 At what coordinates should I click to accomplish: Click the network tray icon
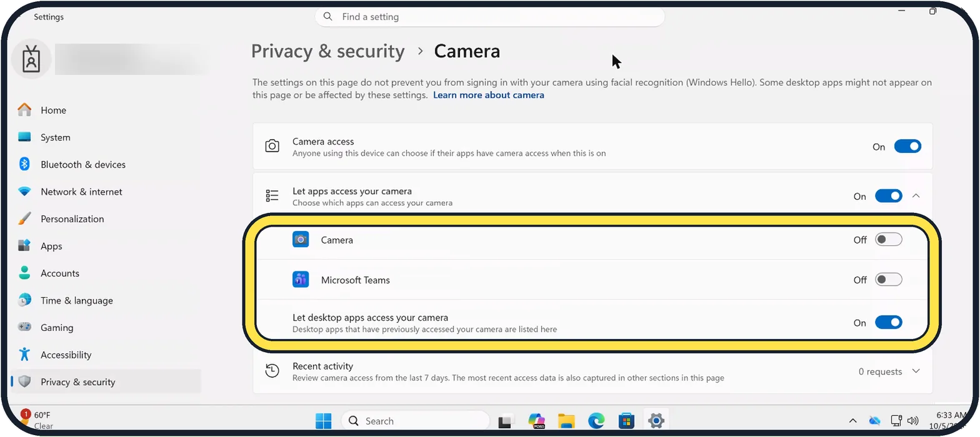pos(896,421)
